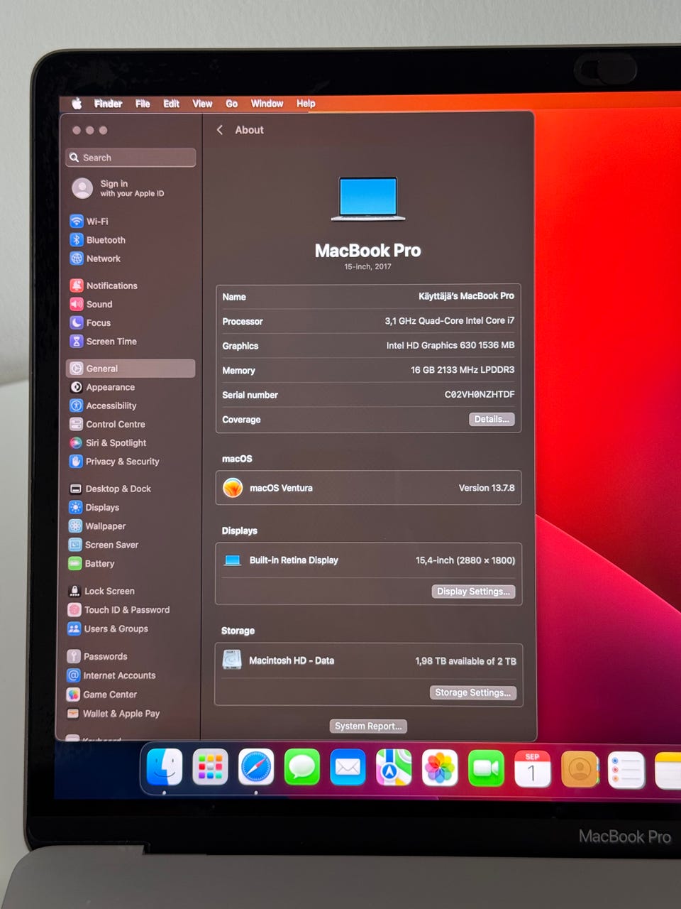Click the Apple menu logo
Image resolution: width=681 pixels, height=909 pixels.
[x=77, y=104]
